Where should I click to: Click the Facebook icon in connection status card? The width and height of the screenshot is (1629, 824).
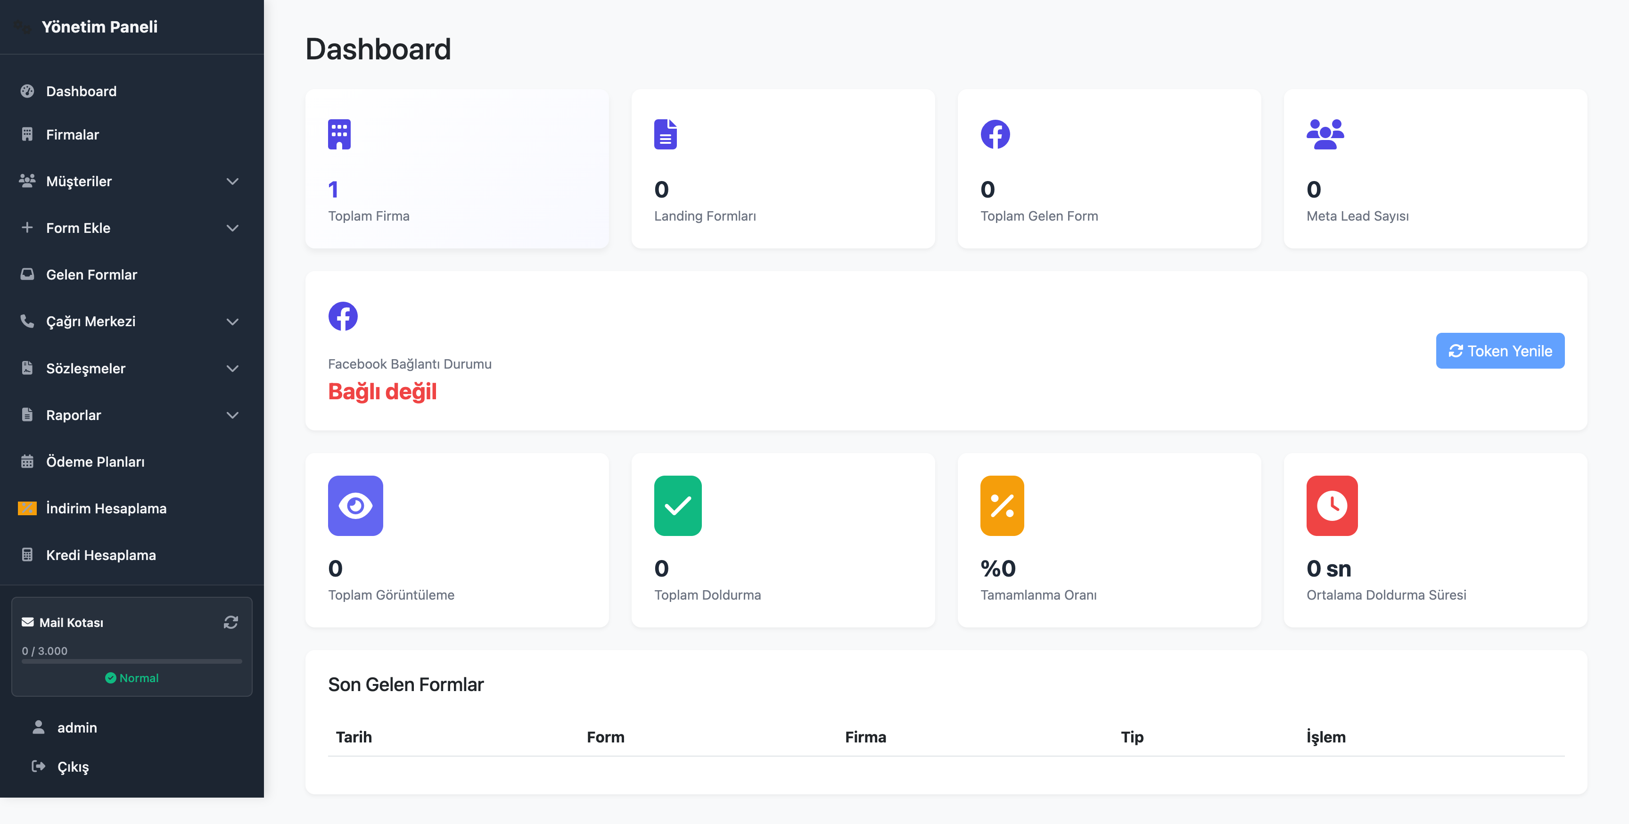coord(343,316)
